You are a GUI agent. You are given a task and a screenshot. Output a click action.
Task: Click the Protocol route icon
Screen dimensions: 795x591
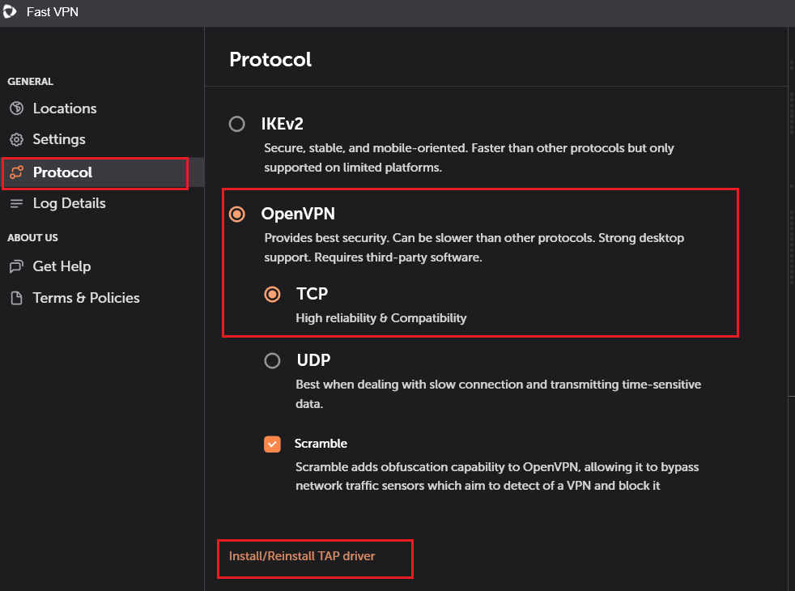(x=16, y=172)
